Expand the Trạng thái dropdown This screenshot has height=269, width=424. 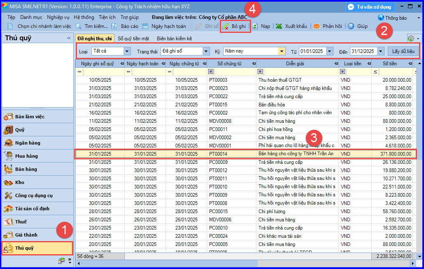206,51
